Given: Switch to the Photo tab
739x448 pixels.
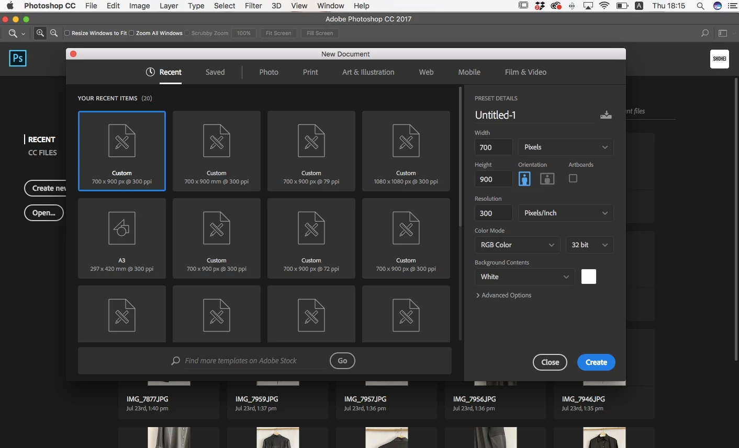Looking at the screenshot, I should [269, 72].
